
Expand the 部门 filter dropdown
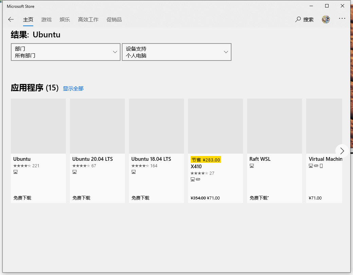[66, 52]
